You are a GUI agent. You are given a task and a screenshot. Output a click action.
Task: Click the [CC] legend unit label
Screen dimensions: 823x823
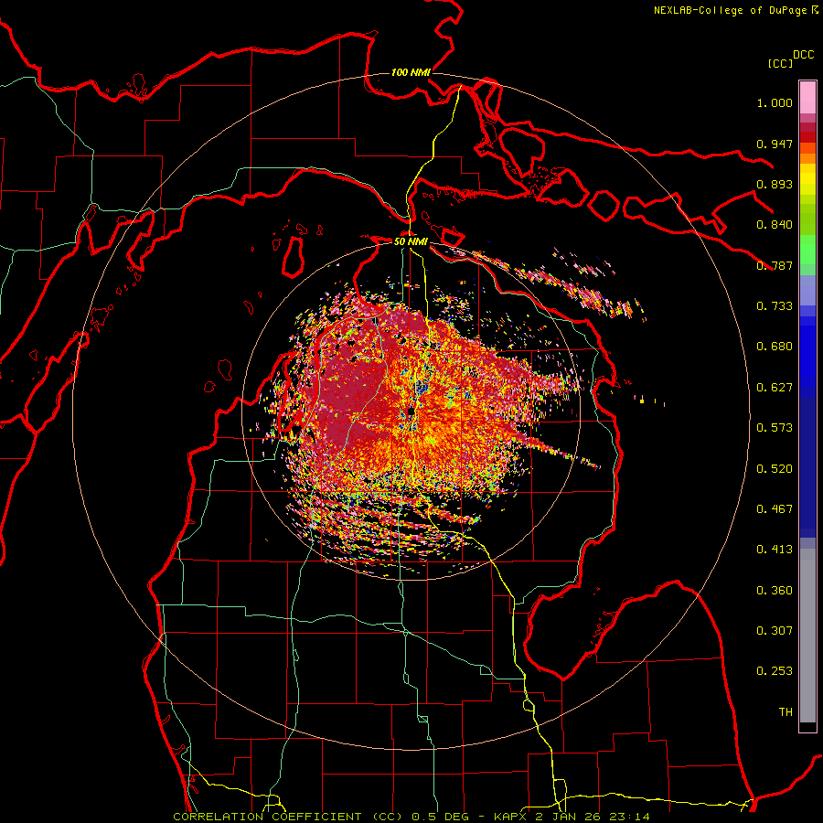[780, 63]
